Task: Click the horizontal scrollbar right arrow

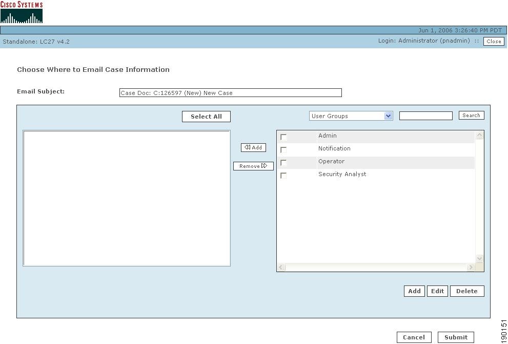Action: 471,267
